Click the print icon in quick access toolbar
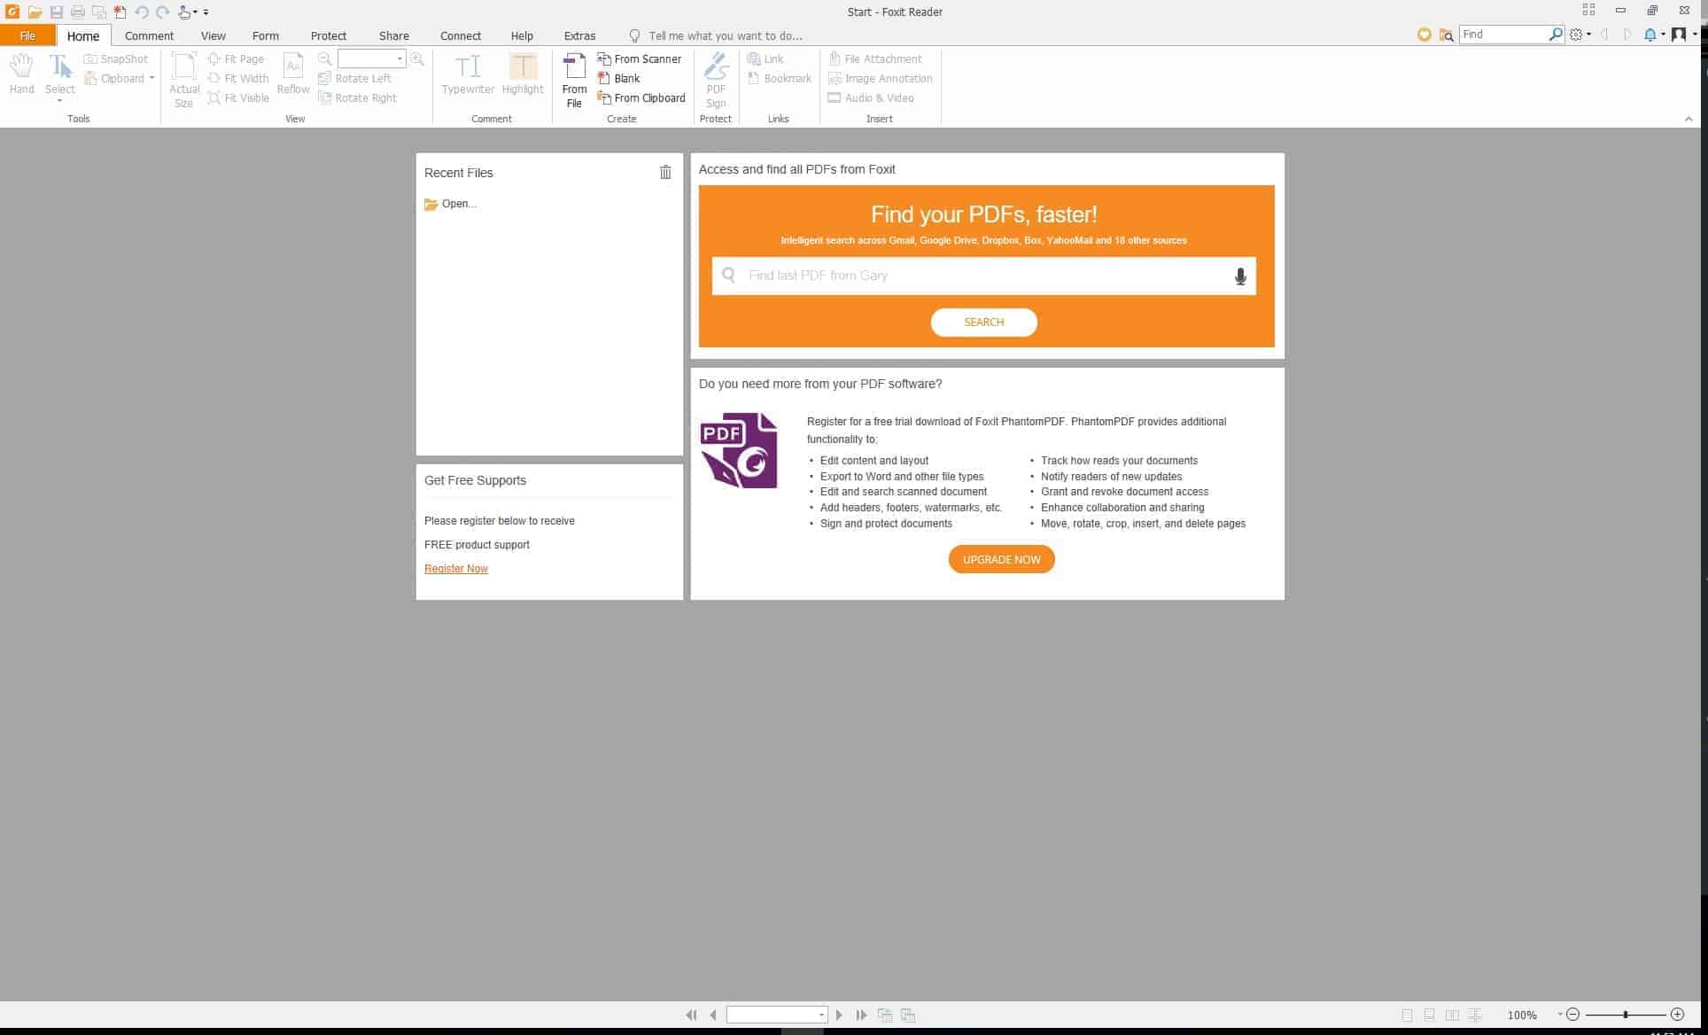This screenshot has height=1035, width=1708. (78, 12)
